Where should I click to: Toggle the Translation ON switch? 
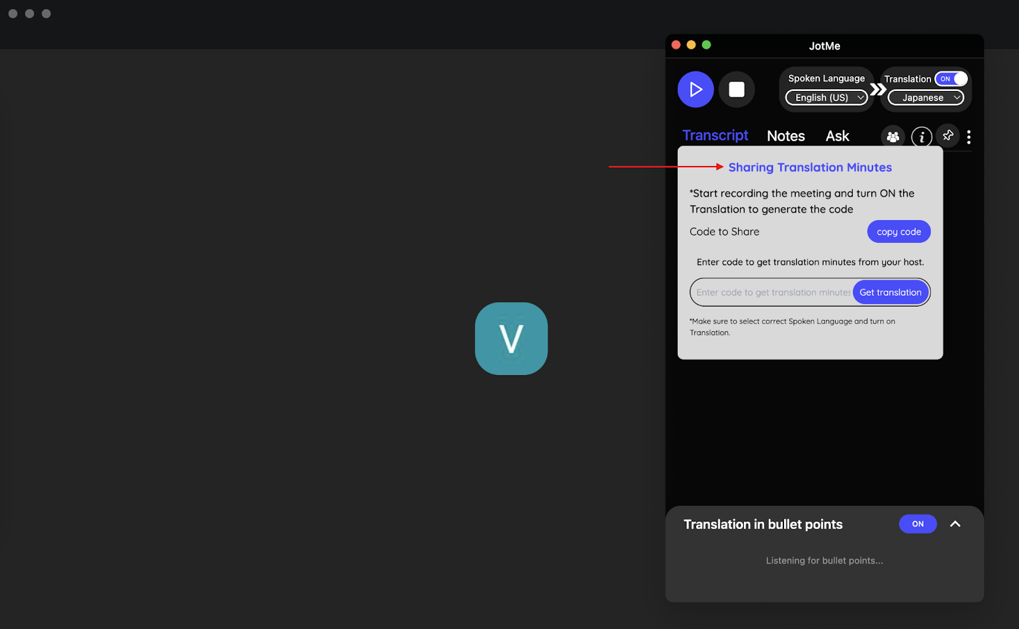[951, 79]
